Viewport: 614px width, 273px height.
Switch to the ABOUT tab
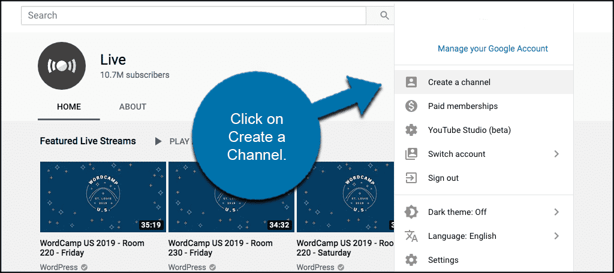coord(133,107)
